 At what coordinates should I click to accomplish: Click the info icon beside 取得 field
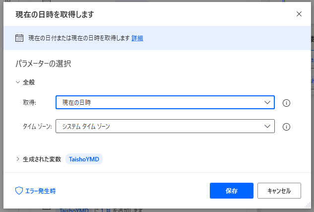(x=286, y=103)
